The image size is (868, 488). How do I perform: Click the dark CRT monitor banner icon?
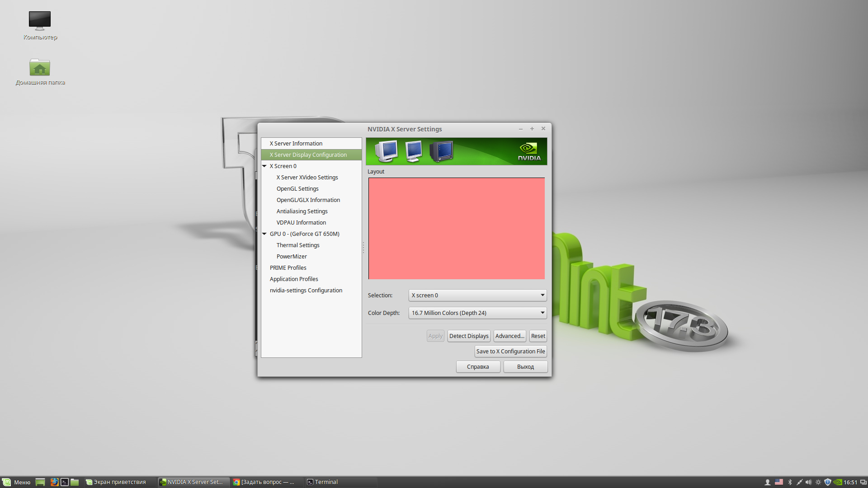[x=441, y=151]
